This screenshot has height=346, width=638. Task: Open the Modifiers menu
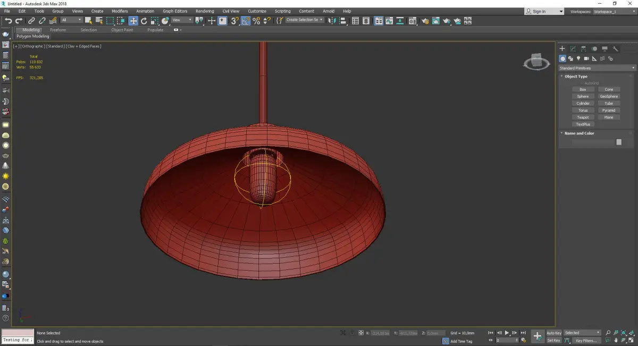click(120, 11)
